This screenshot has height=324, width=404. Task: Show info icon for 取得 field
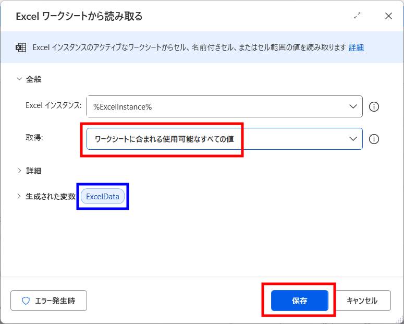374,139
